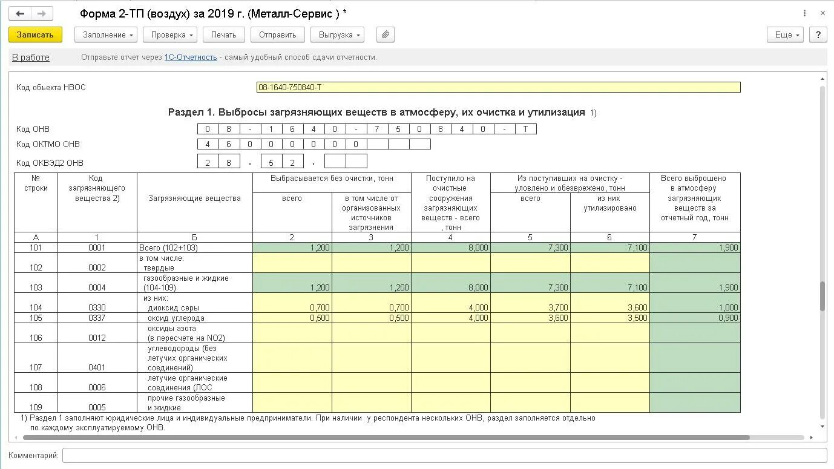
Task: Open the Заполнение dropdown menu
Action: [106, 34]
